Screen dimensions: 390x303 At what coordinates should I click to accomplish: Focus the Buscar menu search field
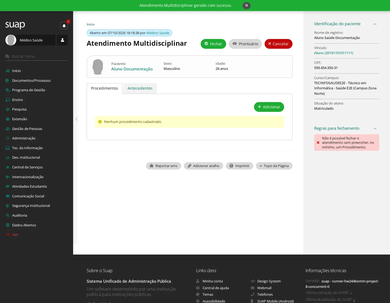click(37, 56)
